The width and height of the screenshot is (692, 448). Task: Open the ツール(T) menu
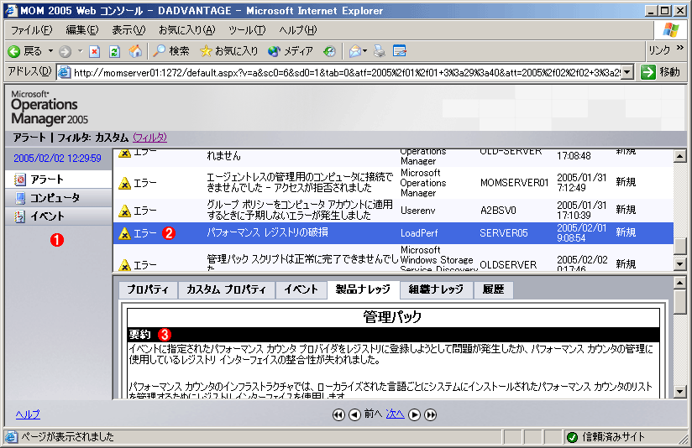pos(247,30)
